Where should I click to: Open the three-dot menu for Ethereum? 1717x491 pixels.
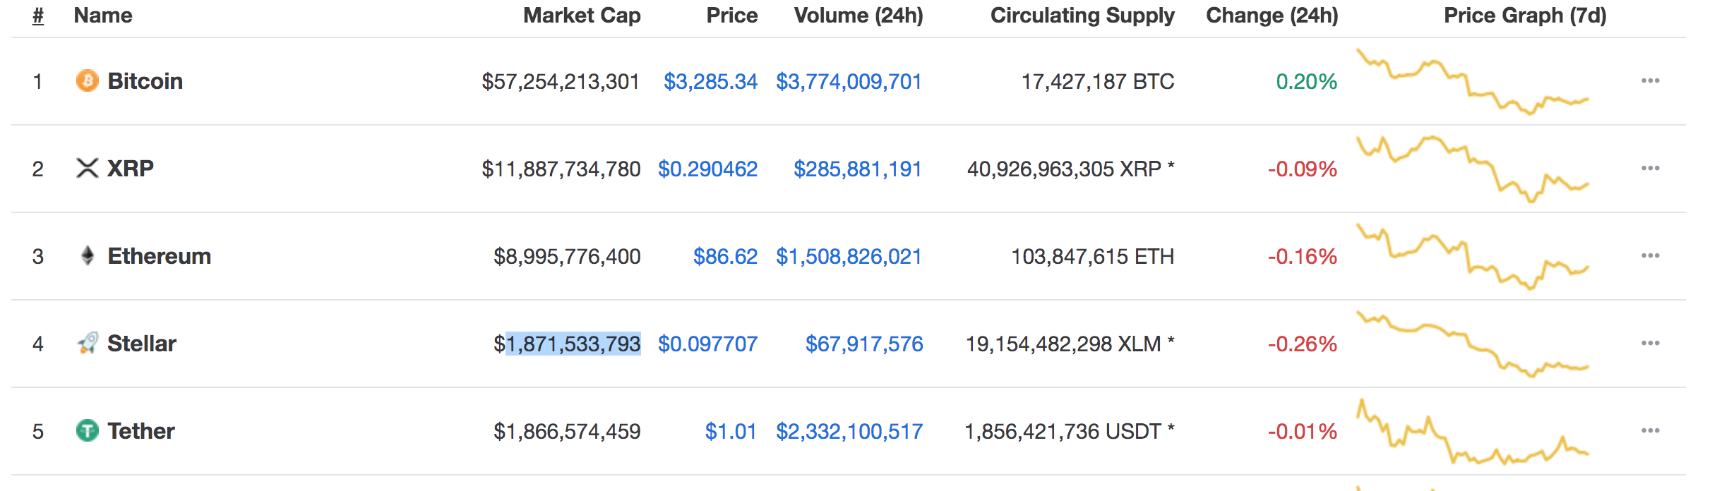click(1650, 255)
